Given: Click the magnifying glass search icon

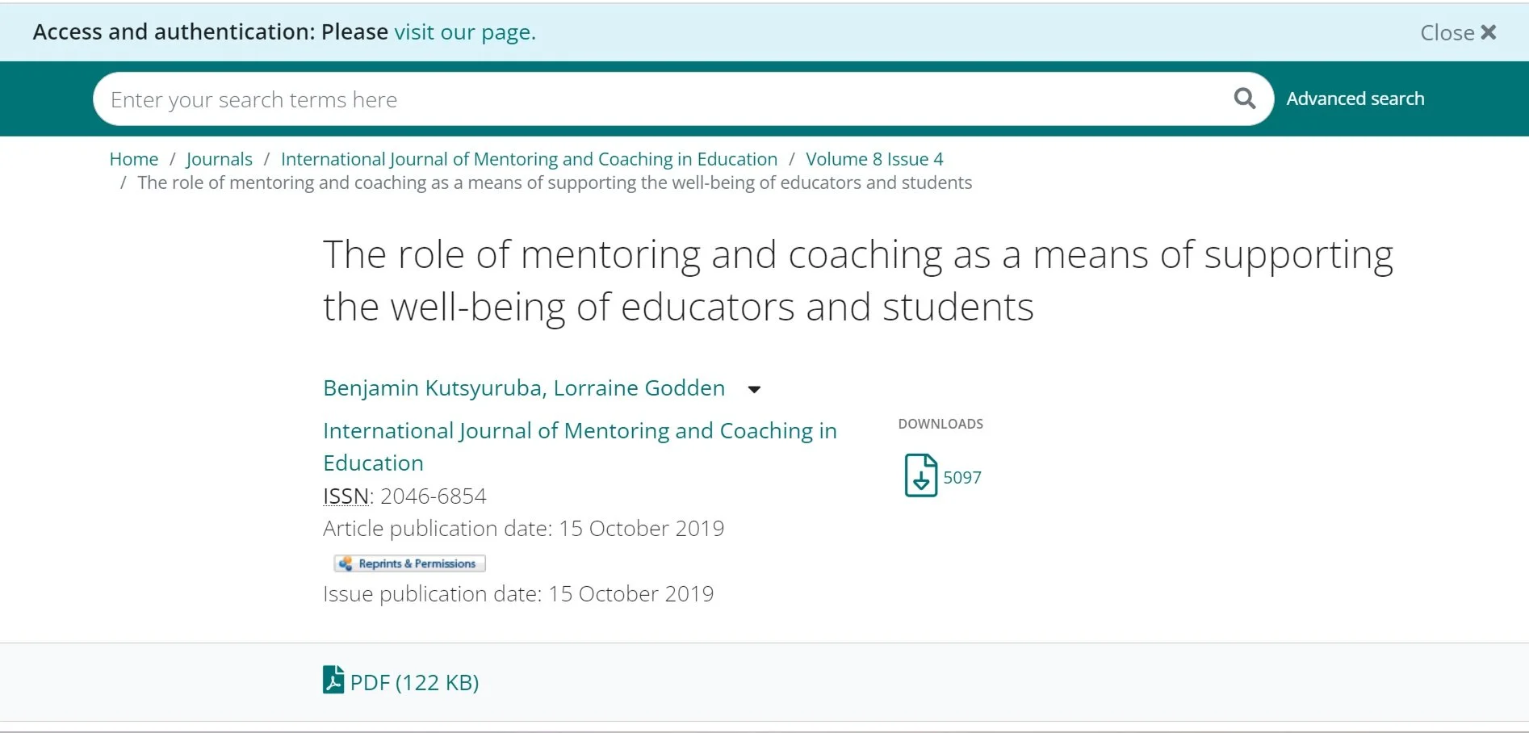Looking at the screenshot, I should pos(1245,98).
